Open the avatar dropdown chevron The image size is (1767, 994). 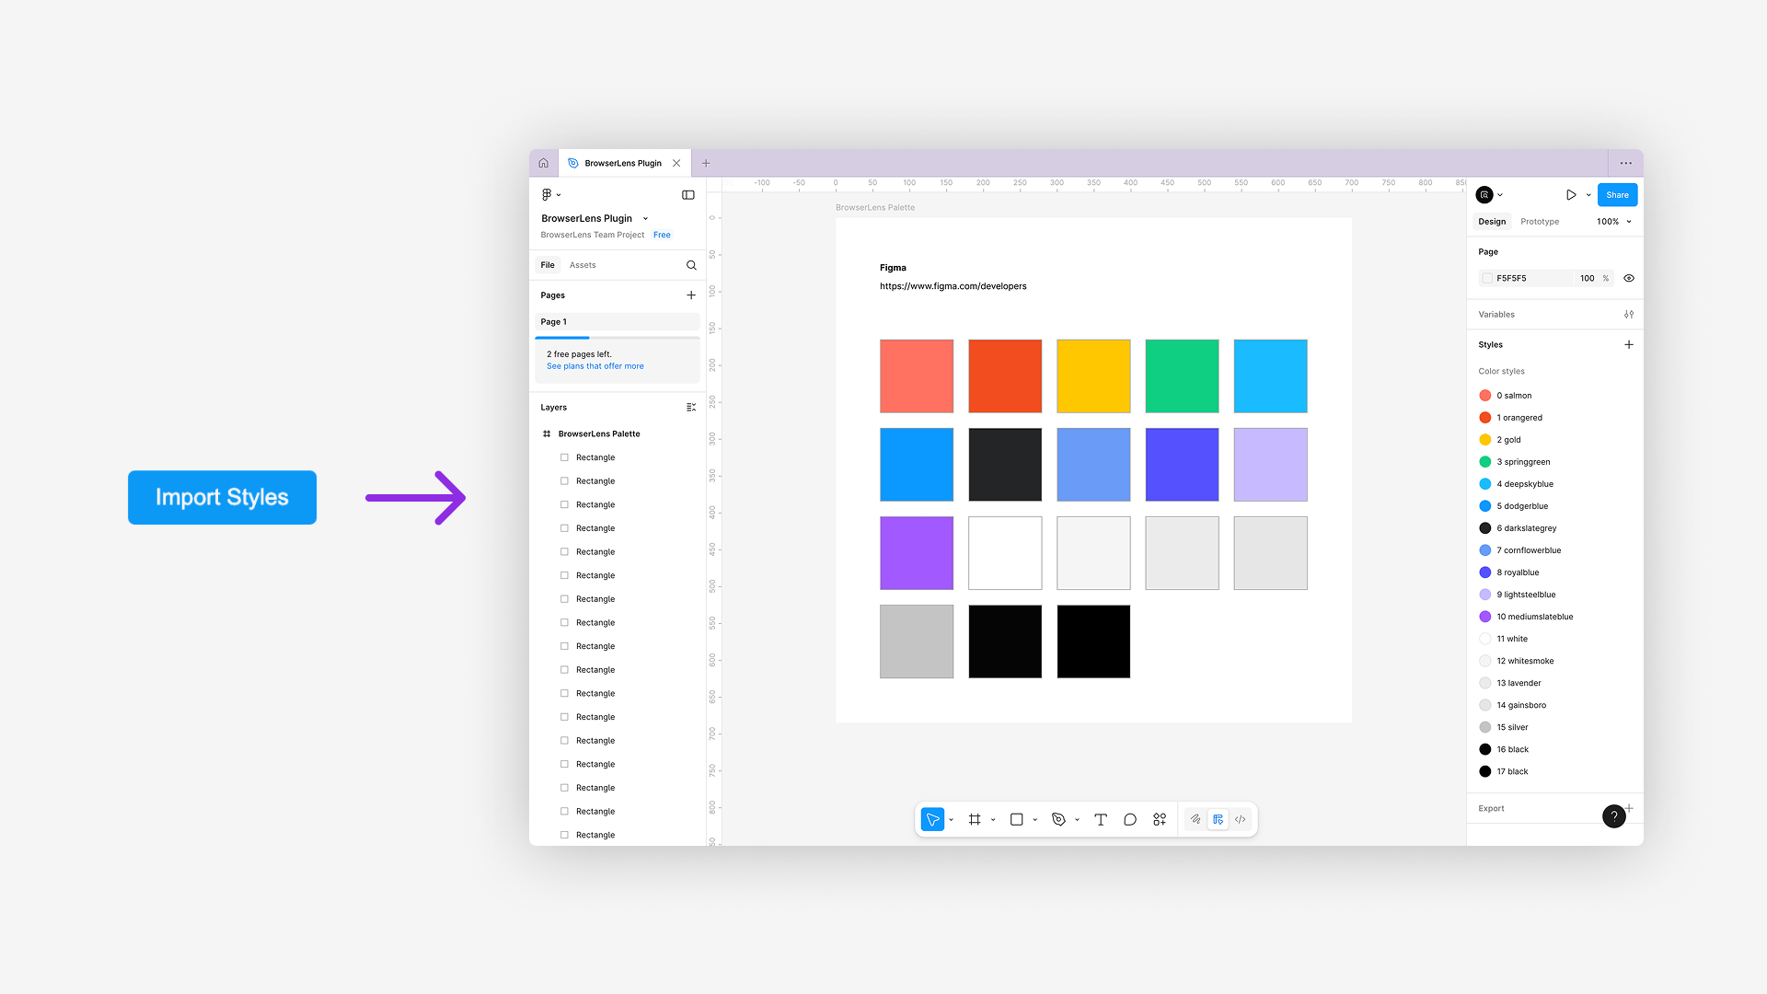[x=1500, y=195]
